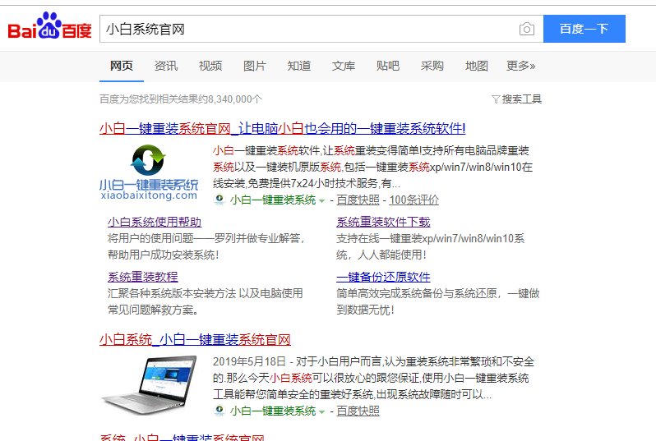Image resolution: width=656 pixels, height=441 pixels.
Task: Expand dropdown arrow after second 小白一键重装系统 source
Action: (x=321, y=412)
